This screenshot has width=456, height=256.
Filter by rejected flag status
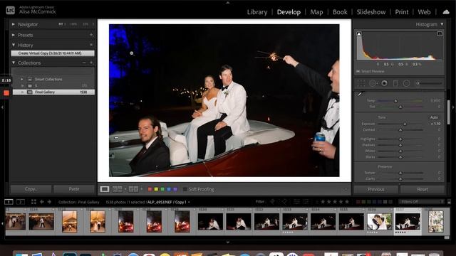tap(284, 202)
